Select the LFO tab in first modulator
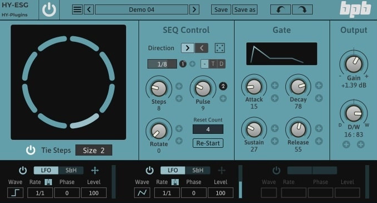 [x=46, y=170]
